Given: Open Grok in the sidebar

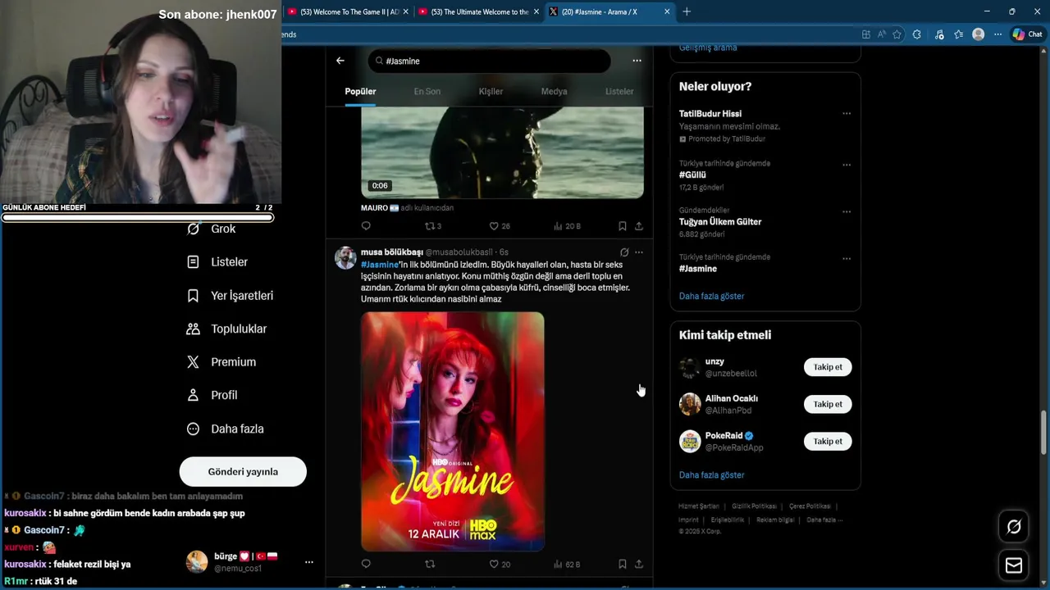Looking at the screenshot, I should tap(212, 229).
